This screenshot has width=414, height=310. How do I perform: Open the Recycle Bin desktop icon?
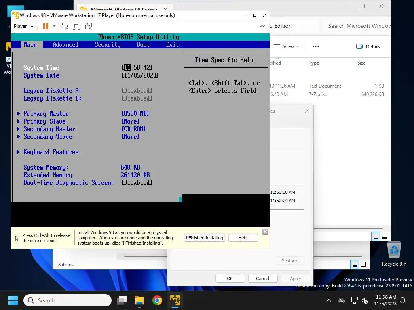tap(394, 254)
